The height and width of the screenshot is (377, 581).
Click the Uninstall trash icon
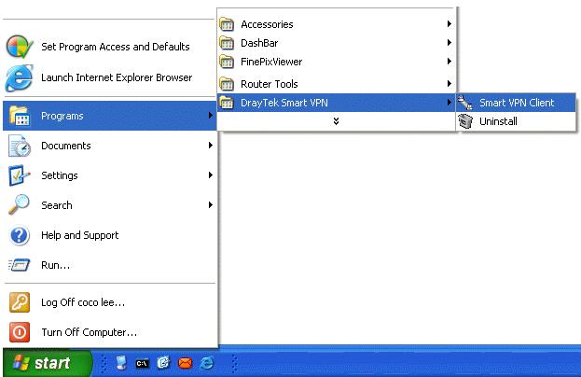tap(466, 121)
